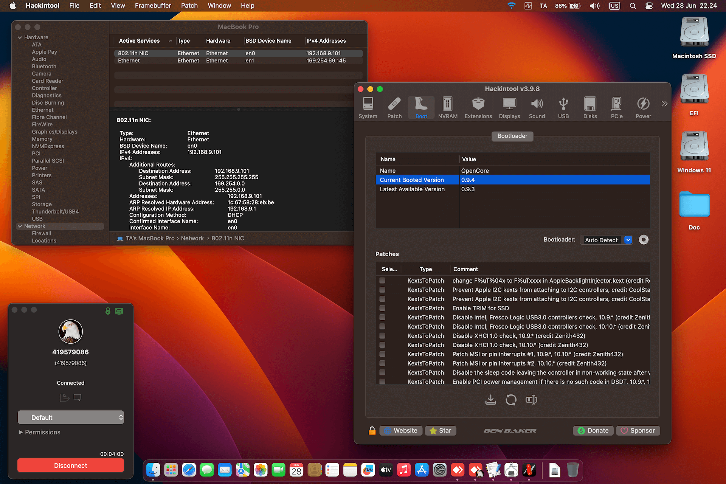Show more toolbar items via double chevron
The image size is (726, 484).
point(664,104)
